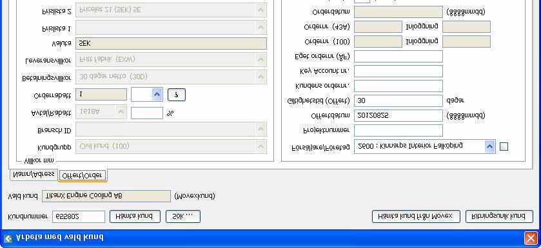Click Hämta kund från Movex button
541x248 pixels.
pyautogui.click(x=416, y=216)
